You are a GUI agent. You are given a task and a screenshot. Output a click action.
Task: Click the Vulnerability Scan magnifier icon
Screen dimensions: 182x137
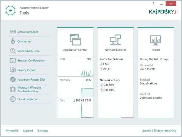click(13, 51)
